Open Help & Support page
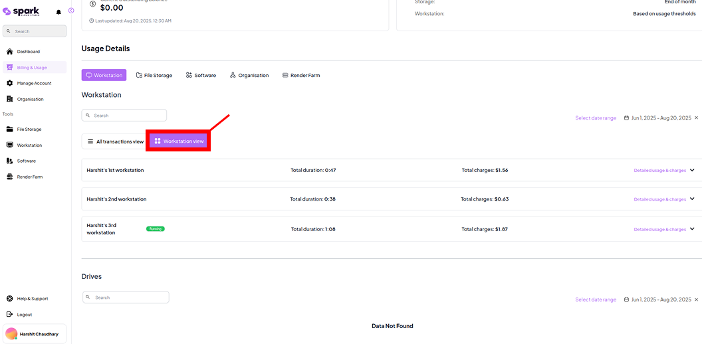702x344 pixels. click(32, 299)
